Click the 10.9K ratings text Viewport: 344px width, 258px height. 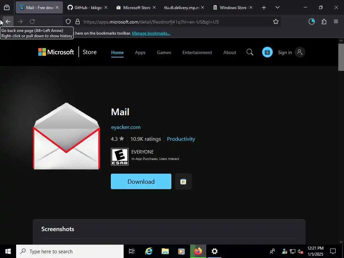click(146, 139)
